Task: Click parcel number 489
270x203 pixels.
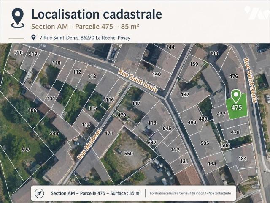Action: tap(203, 118)
